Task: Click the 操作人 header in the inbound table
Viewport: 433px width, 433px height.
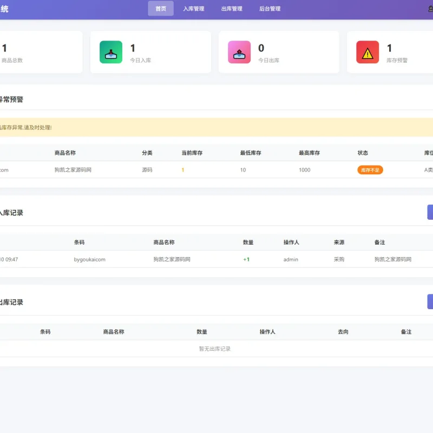Action: pyautogui.click(x=291, y=242)
